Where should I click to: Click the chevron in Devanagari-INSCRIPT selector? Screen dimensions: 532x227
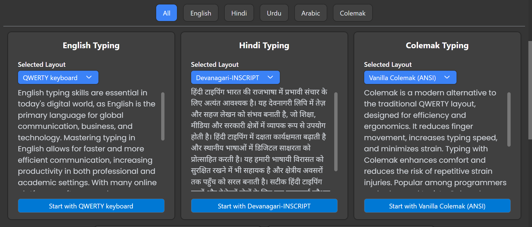(x=270, y=77)
